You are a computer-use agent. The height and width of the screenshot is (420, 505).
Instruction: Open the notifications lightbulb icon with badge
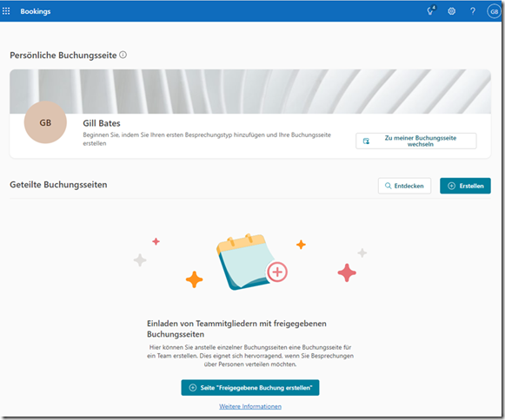point(431,10)
